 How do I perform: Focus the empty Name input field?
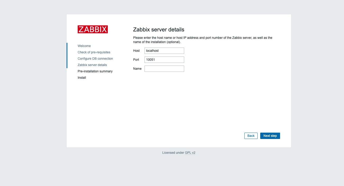pyautogui.click(x=164, y=69)
